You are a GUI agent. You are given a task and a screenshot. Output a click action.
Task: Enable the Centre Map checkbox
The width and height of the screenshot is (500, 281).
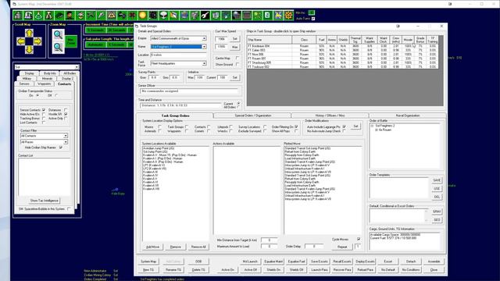tap(237, 58)
